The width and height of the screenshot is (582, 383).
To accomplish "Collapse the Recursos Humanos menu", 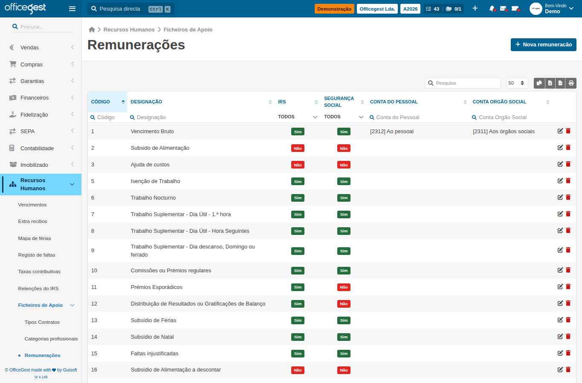I will point(41,184).
